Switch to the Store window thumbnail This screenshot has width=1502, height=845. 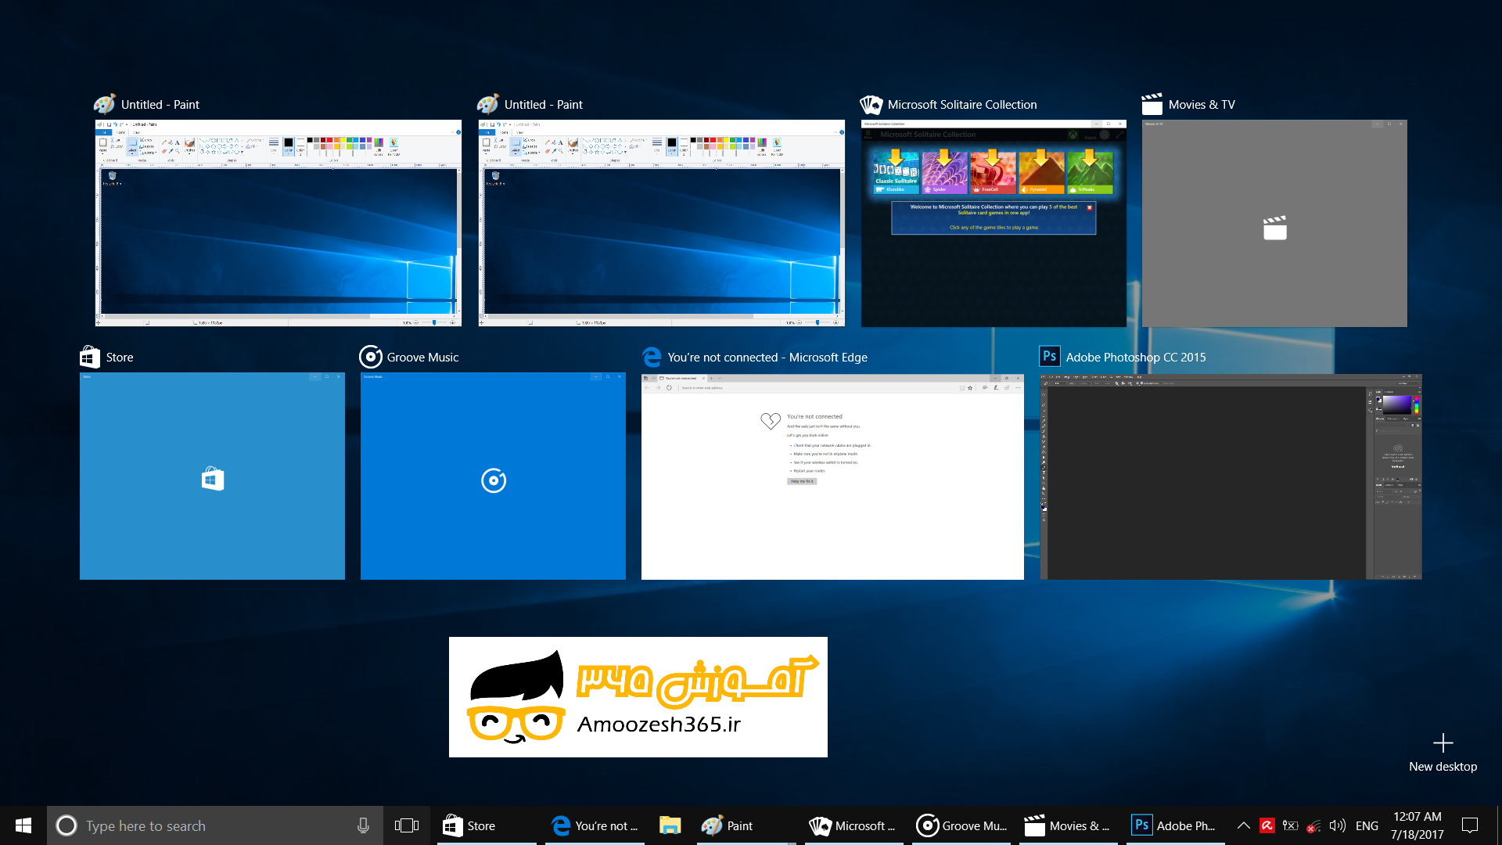click(x=212, y=476)
